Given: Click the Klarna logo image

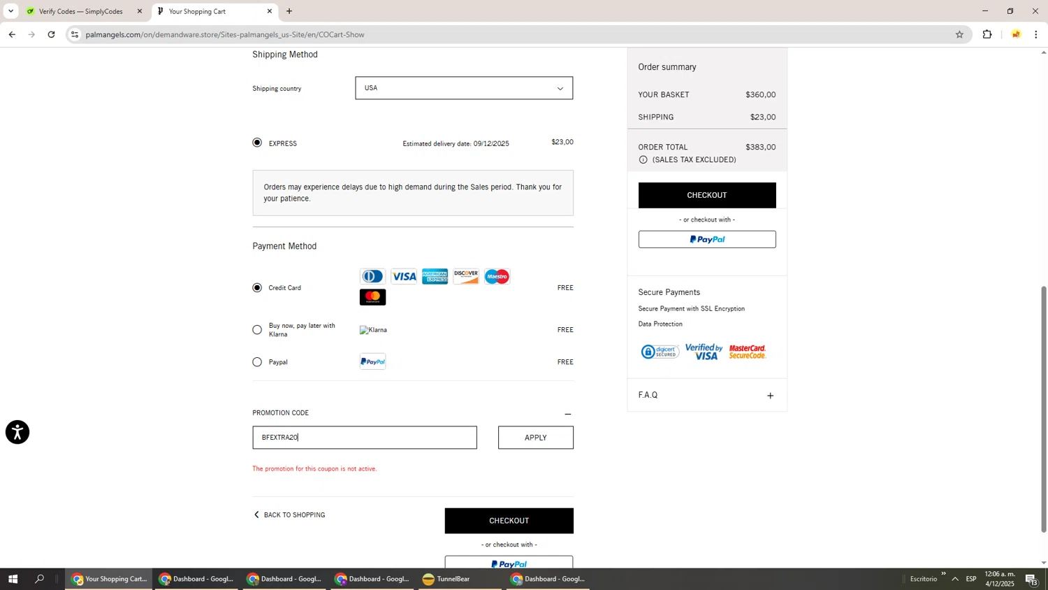Looking at the screenshot, I should tap(373, 330).
